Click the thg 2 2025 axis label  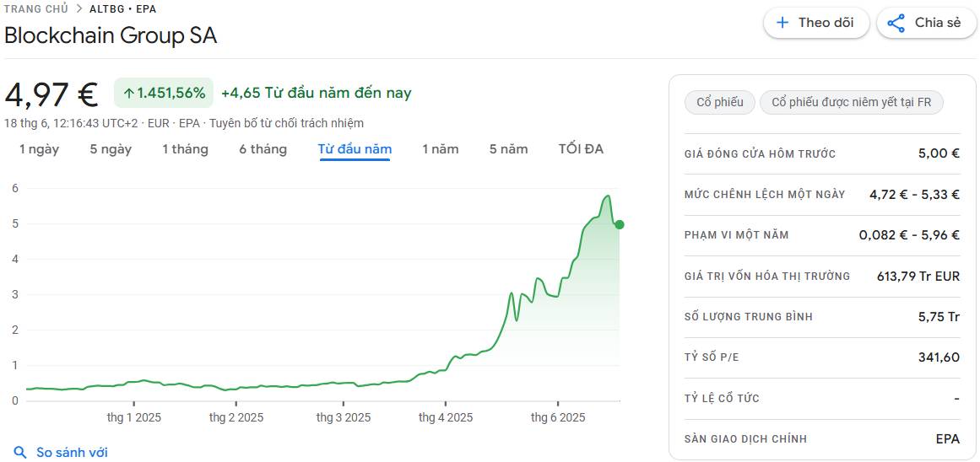[236, 417]
